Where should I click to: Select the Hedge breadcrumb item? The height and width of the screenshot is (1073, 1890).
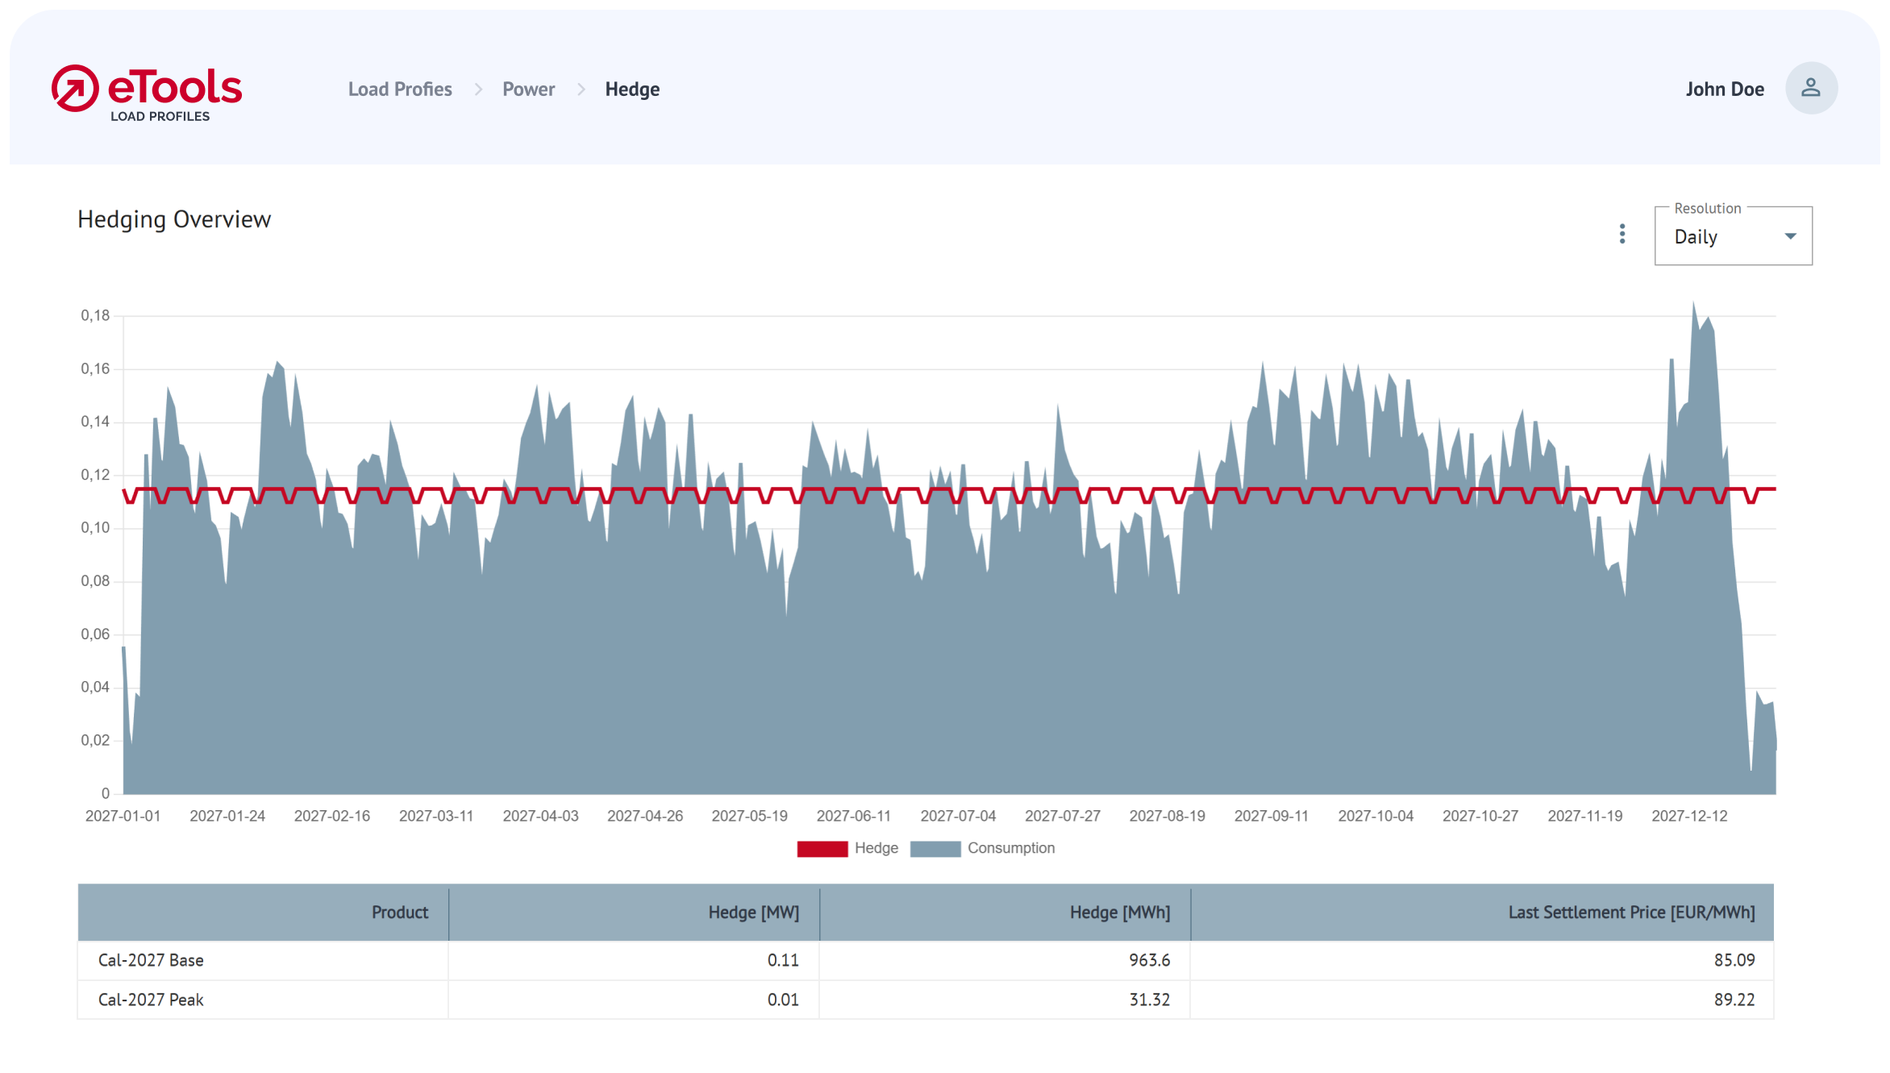click(x=632, y=89)
